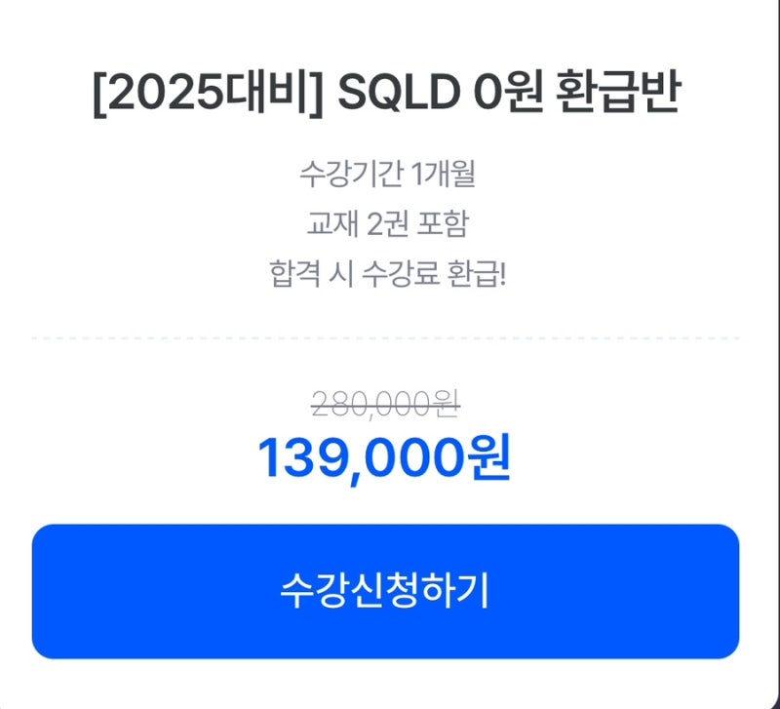Image resolution: width=780 pixels, height=709 pixels.
Task: Click the 합격 시 수강료 환급! line
Action: click(390, 275)
